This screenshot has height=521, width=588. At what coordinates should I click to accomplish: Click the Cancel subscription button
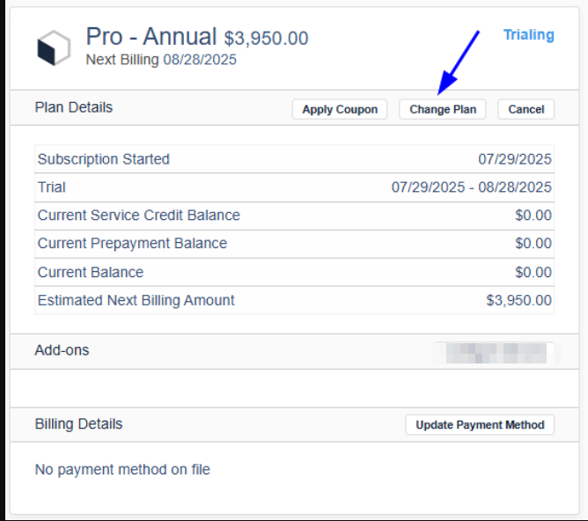526,109
